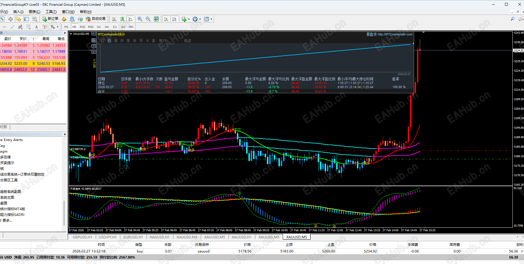Open the 工具 Tools menu

pyautogui.click(x=51, y=12)
